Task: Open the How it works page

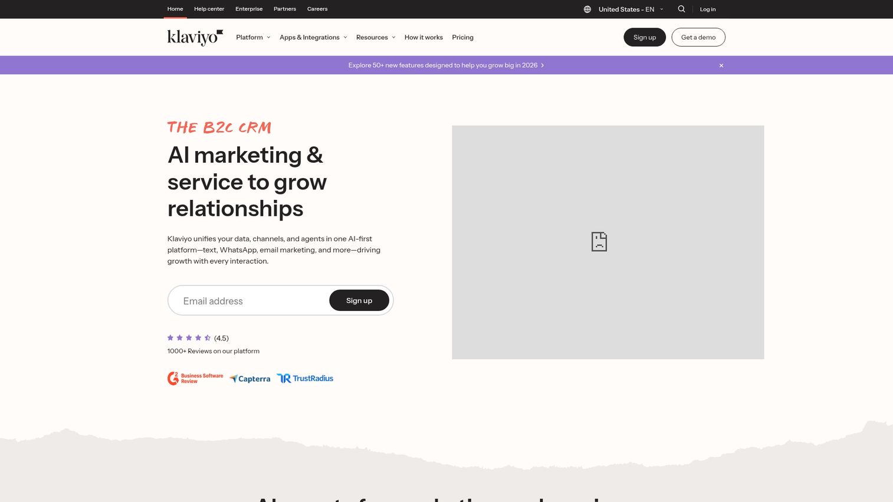Action: click(423, 37)
